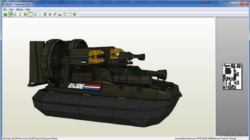Click the page with green mark icon

point(40,14)
